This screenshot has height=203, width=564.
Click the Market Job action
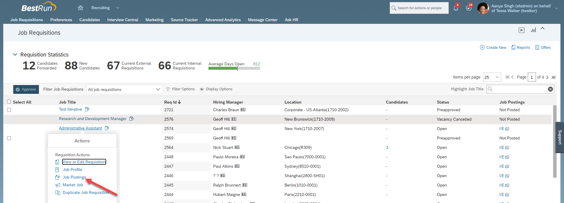[73, 185]
